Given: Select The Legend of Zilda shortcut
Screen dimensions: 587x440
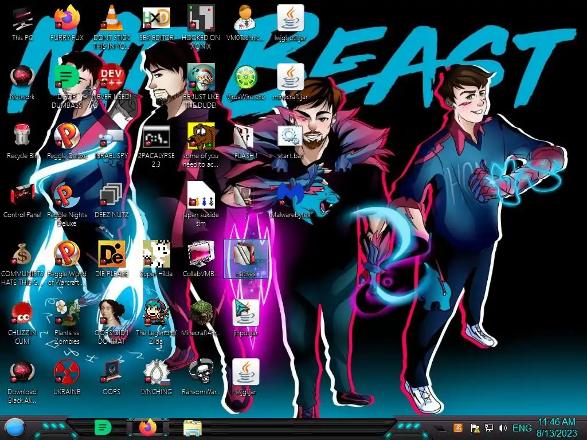Looking at the screenshot, I should (x=156, y=323).
